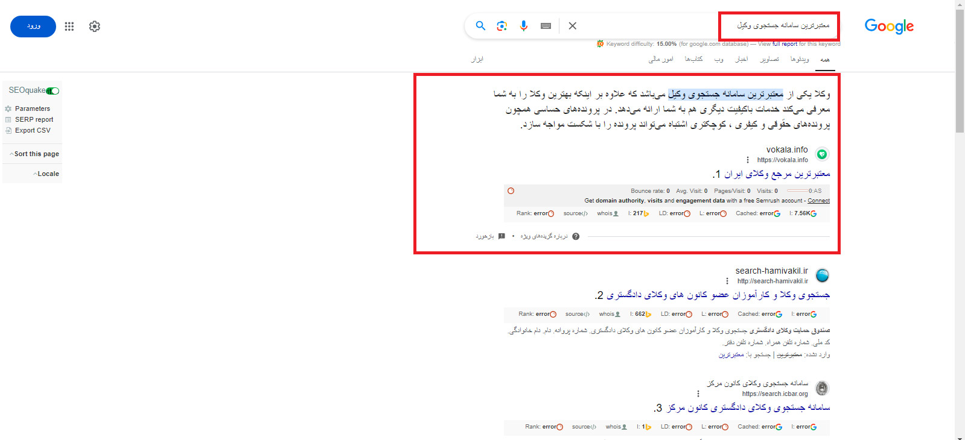Switch to the تصاویر tab
The height and width of the screenshot is (440, 965).
pyautogui.click(x=769, y=59)
